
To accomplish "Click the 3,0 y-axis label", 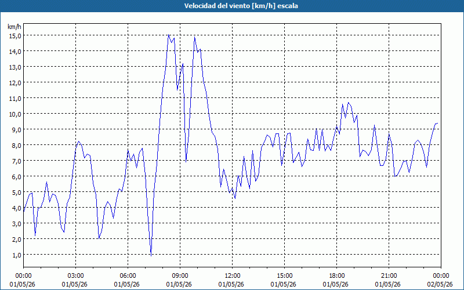I will (x=17, y=224).
